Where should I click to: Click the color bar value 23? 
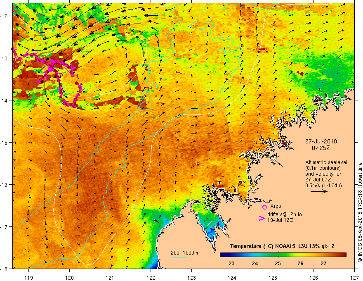pyautogui.click(x=231, y=264)
